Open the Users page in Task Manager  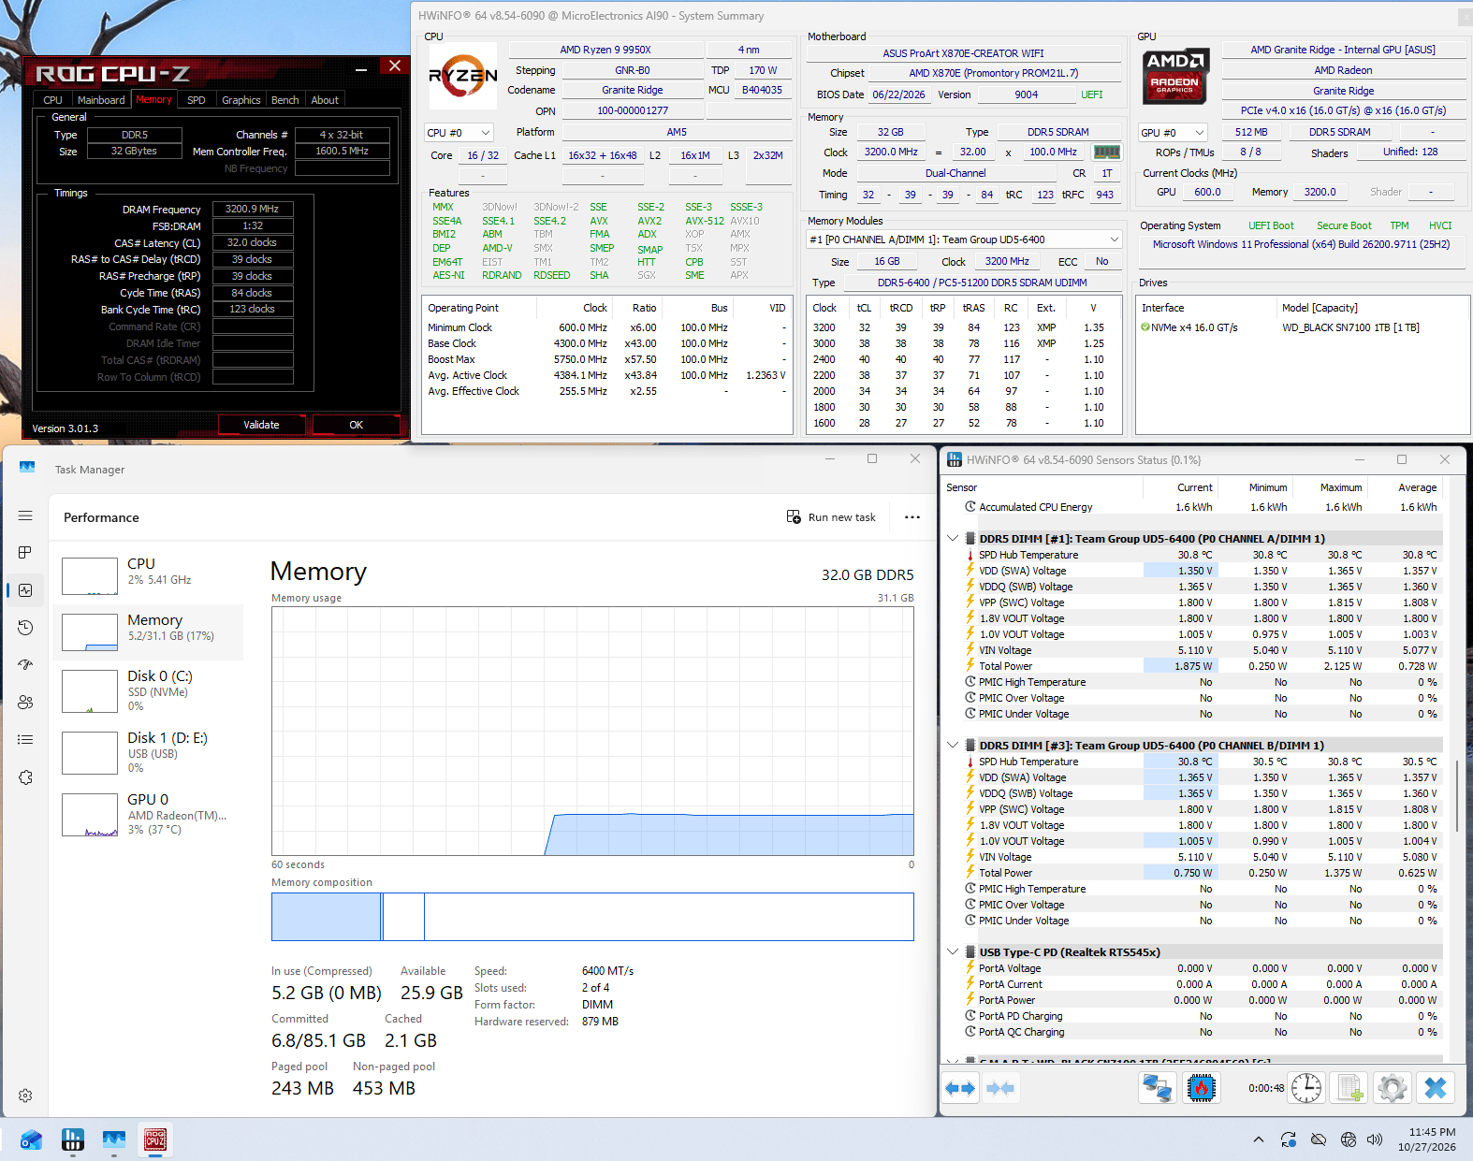click(x=25, y=703)
